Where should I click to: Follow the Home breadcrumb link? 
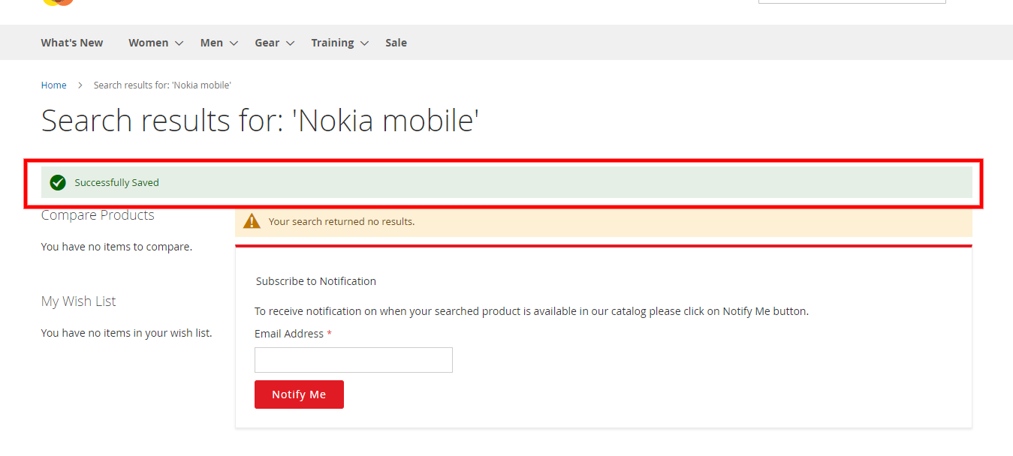coord(54,85)
